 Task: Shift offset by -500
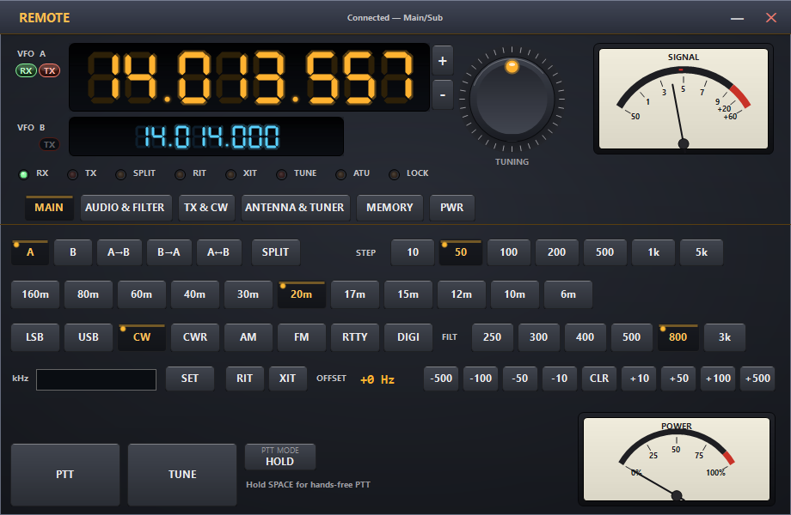pyautogui.click(x=441, y=379)
